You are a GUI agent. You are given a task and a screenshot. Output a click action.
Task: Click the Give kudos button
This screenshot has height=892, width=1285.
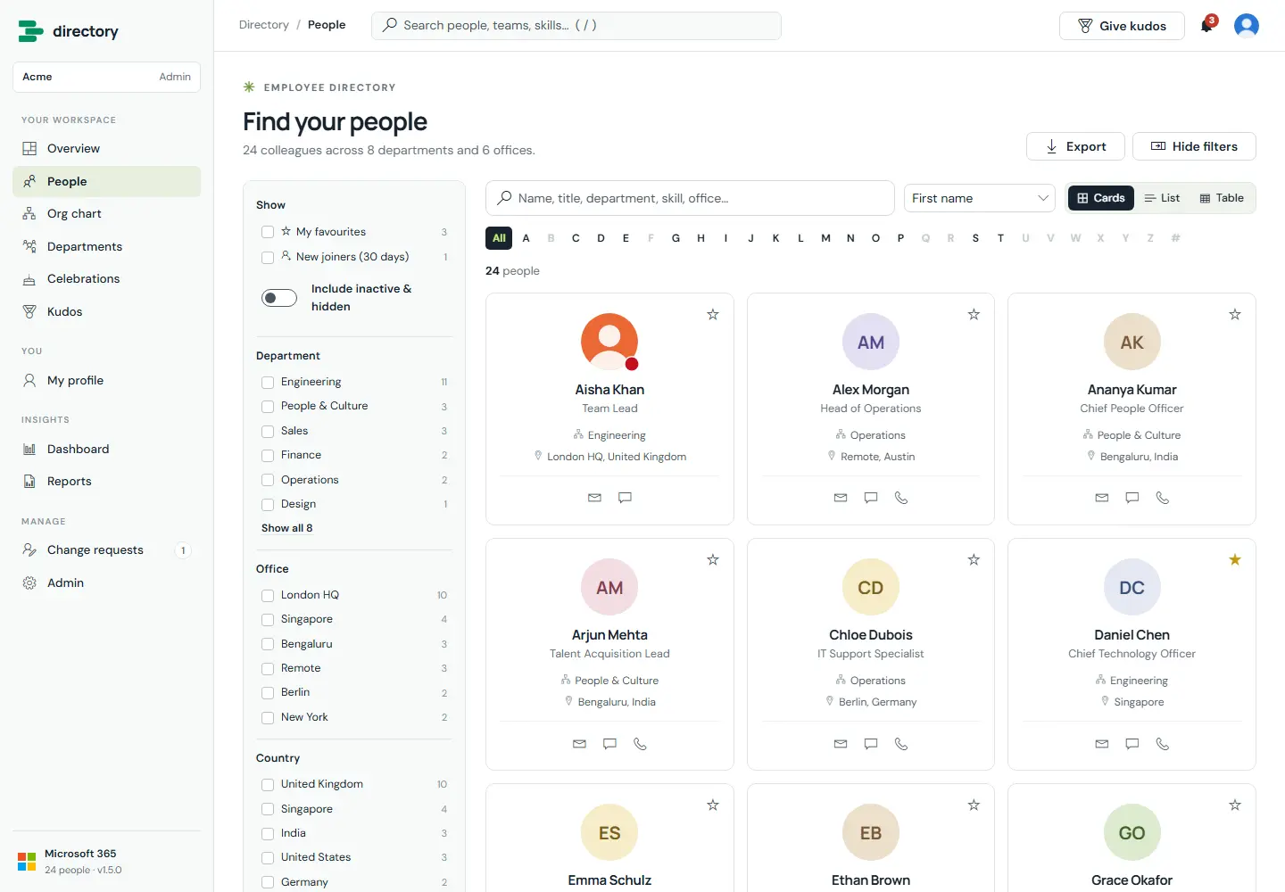click(x=1122, y=26)
